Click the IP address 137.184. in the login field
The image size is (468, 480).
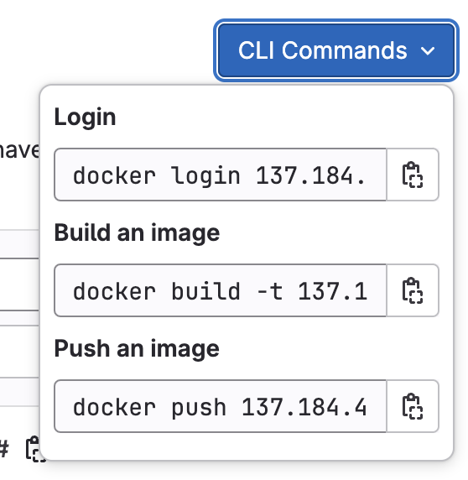(311, 175)
